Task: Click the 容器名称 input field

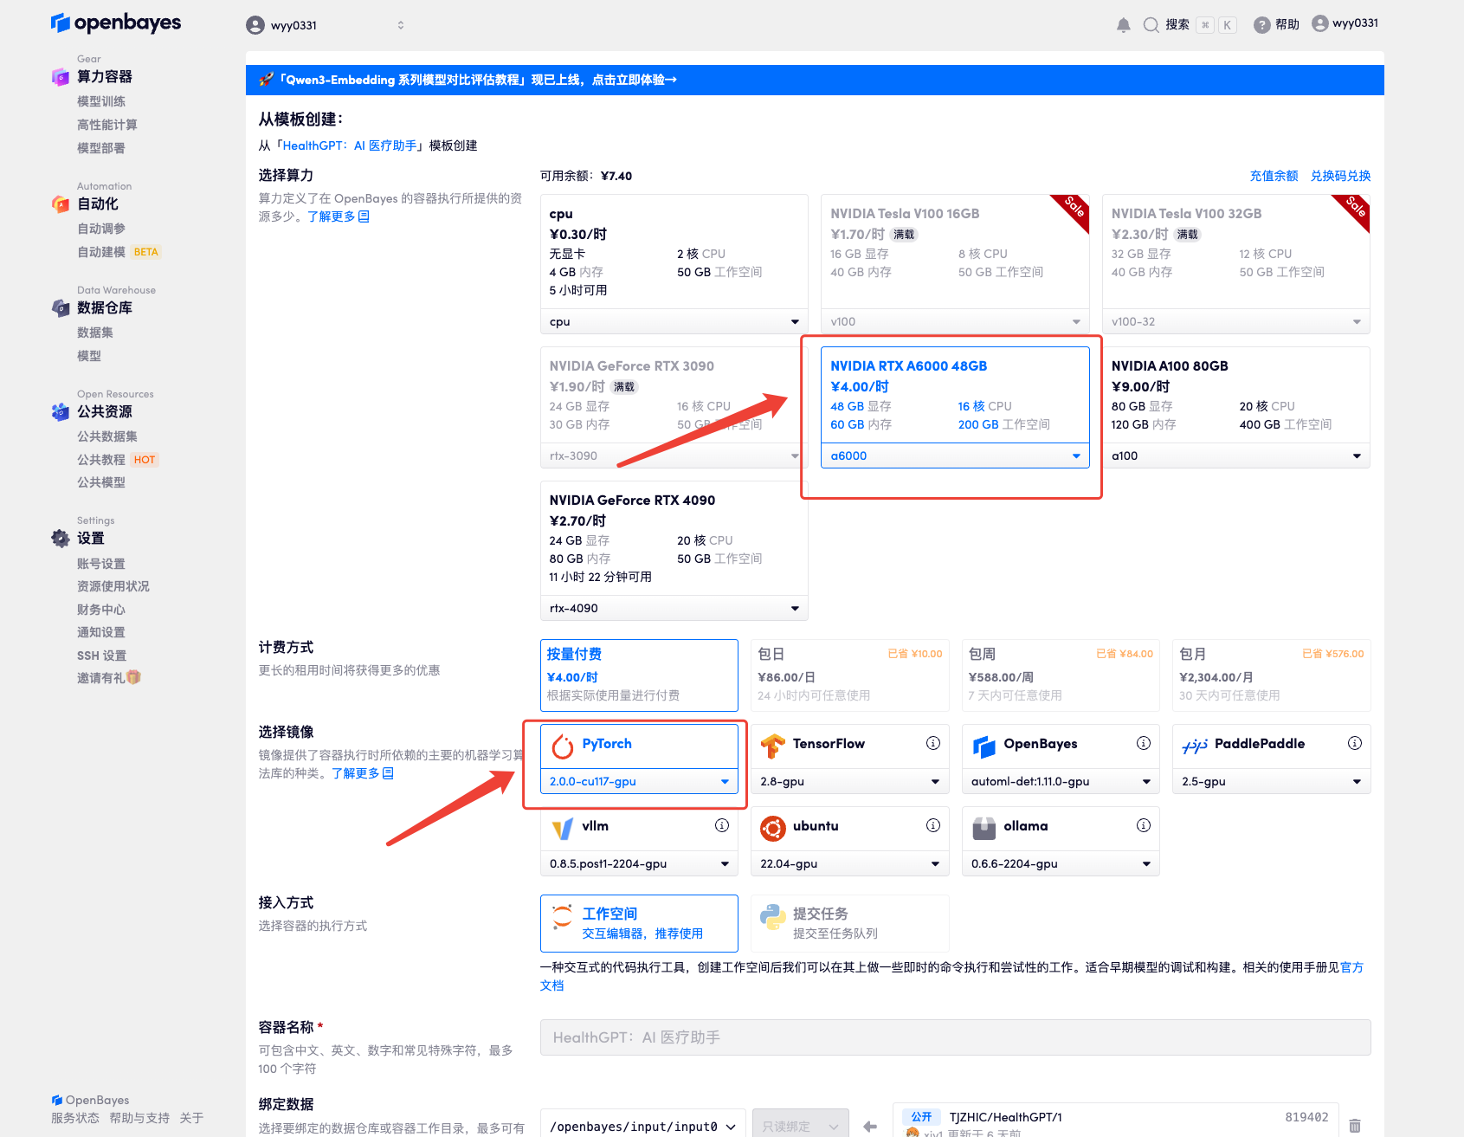Action: point(954,1037)
